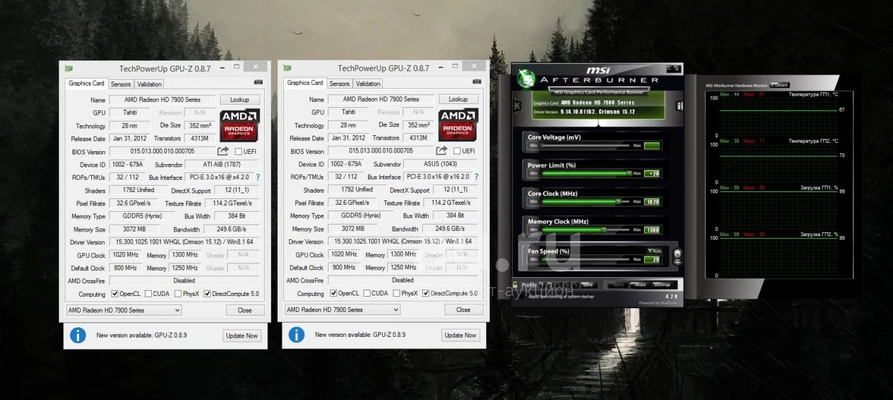The image size is (893, 400).
Task: Open Kombustor with Afterburner's K side icon
Action: [517, 106]
